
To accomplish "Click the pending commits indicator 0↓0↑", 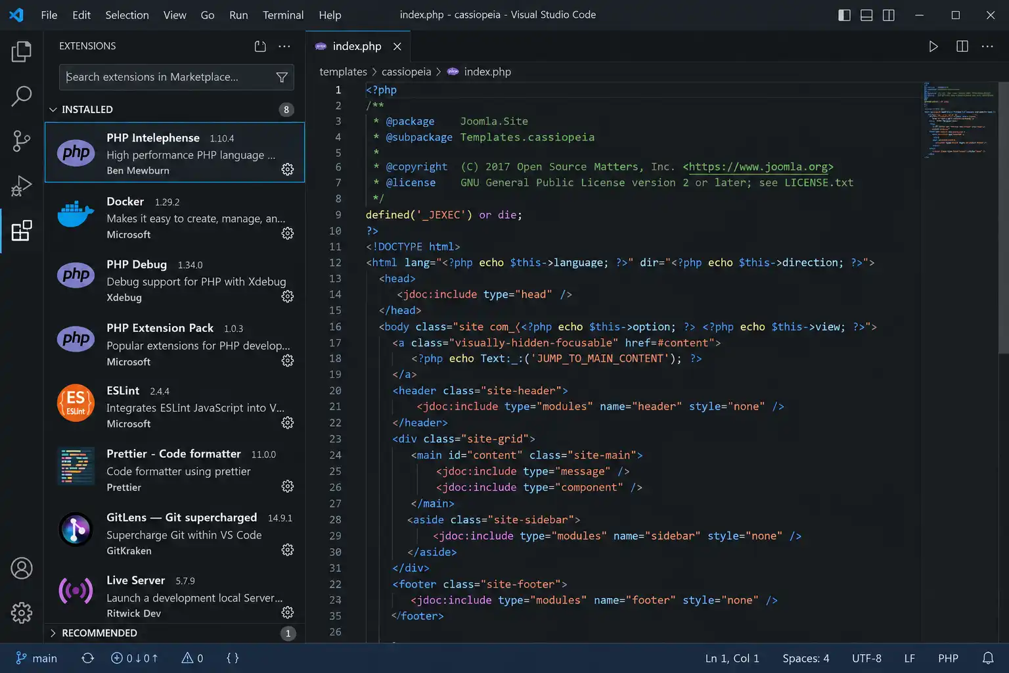I will pos(135,658).
